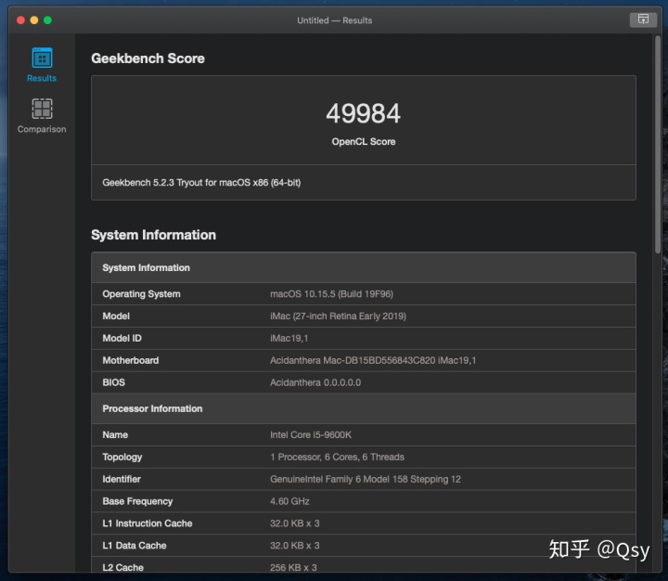The width and height of the screenshot is (668, 581).
Task: Click the 'Identifier' row label
Action: [122, 479]
